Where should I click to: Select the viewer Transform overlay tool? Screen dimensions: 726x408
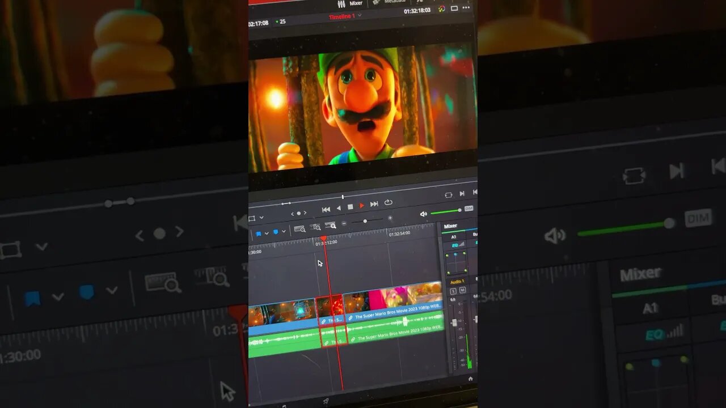252,218
